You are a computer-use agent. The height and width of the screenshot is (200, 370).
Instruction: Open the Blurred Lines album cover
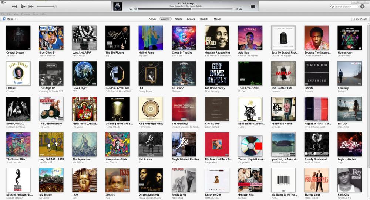pos(317,180)
